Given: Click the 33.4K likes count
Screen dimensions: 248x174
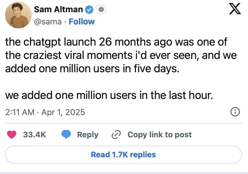Looking at the screenshot, I should [34, 135].
